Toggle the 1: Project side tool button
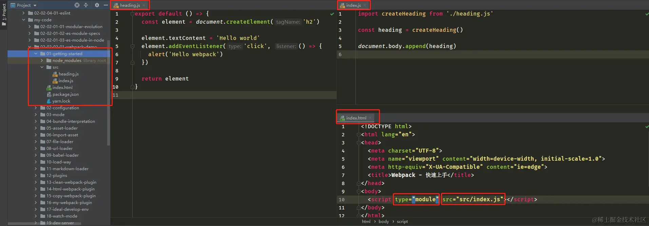The height and width of the screenshot is (226, 649). (4, 15)
